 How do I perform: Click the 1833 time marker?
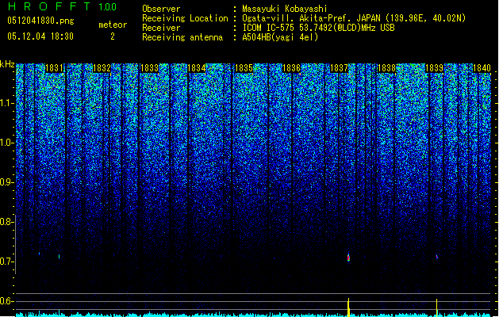pyautogui.click(x=149, y=68)
